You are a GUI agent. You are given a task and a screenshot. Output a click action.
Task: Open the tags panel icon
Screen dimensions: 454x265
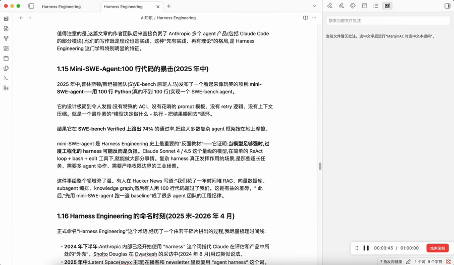click(x=353, y=6)
